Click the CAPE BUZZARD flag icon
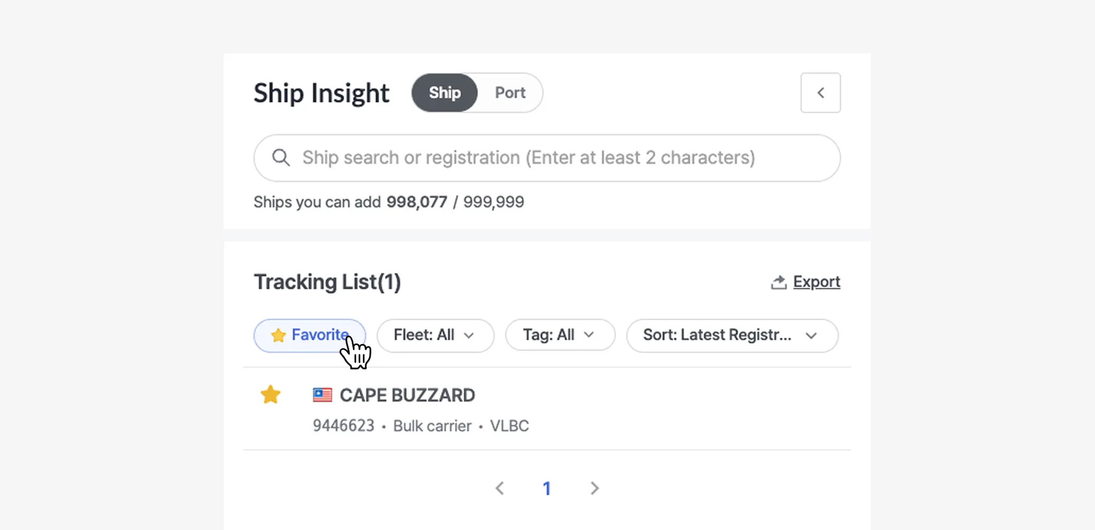The height and width of the screenshot is (530, 1095). point(322,395)
